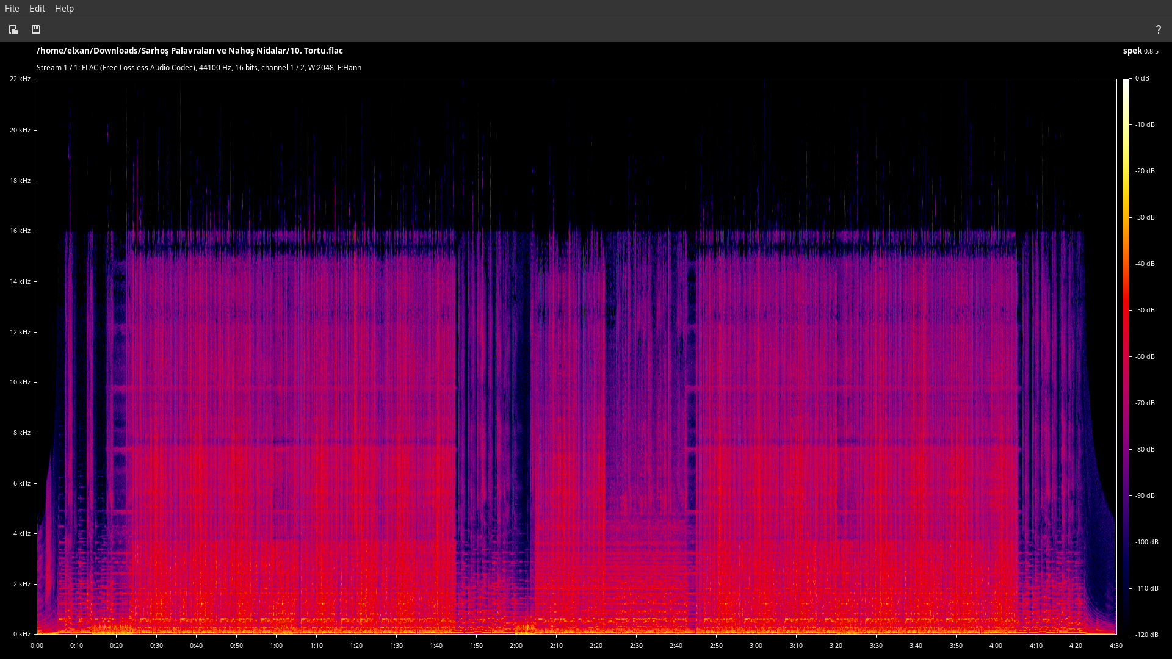Click the 2:00 time axis marker
1172x659 pixels.
tap(516, 646)
